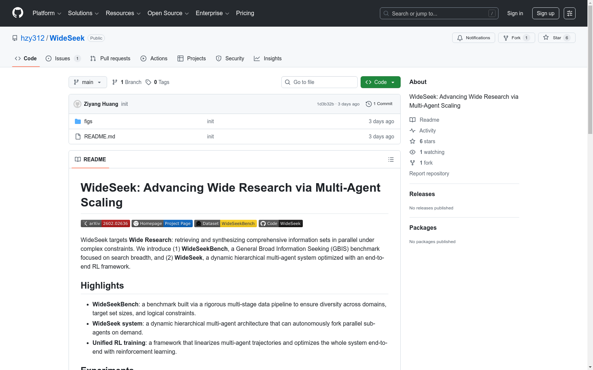View the 1 fork link

(421, 163)
